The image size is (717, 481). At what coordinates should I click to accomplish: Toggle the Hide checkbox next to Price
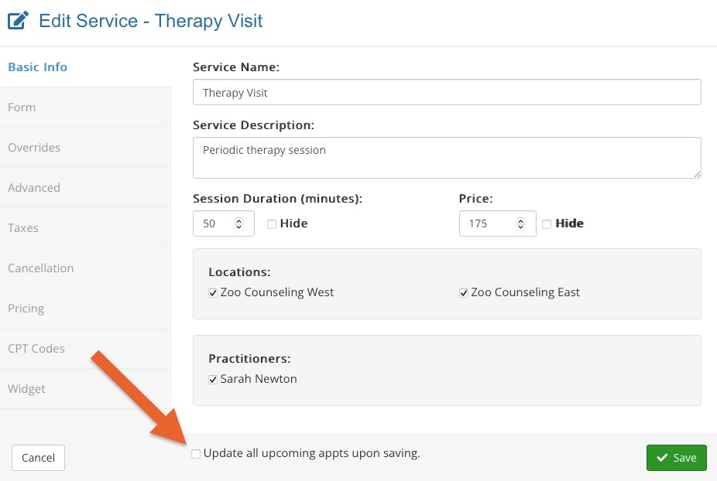click(547, 223)
